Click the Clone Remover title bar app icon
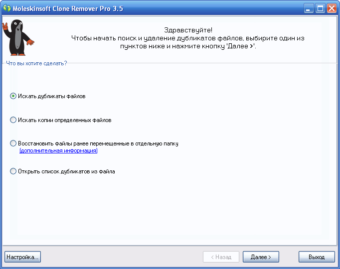 coord(7,8)
